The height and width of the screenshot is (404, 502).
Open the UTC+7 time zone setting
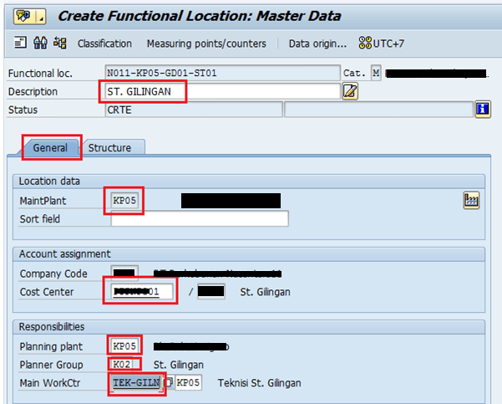[x=382, y=43]
